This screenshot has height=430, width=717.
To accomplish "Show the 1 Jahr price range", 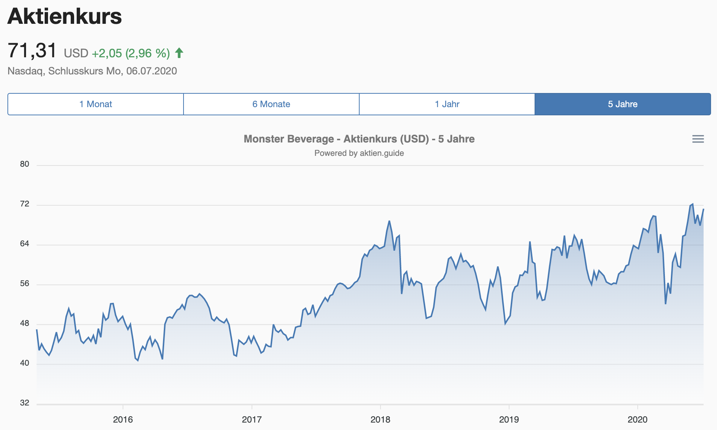I will pos(447,104).
